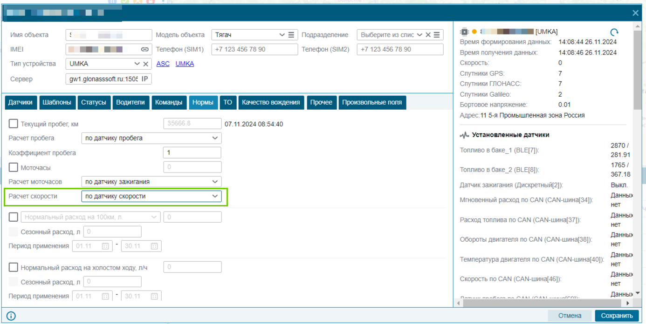Clear the device type UMKA with X icon

[145, 64]
